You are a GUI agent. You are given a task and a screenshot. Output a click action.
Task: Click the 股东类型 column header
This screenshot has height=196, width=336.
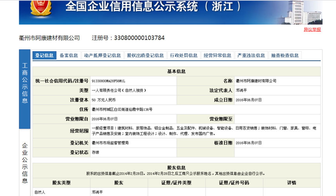[61, 183]
